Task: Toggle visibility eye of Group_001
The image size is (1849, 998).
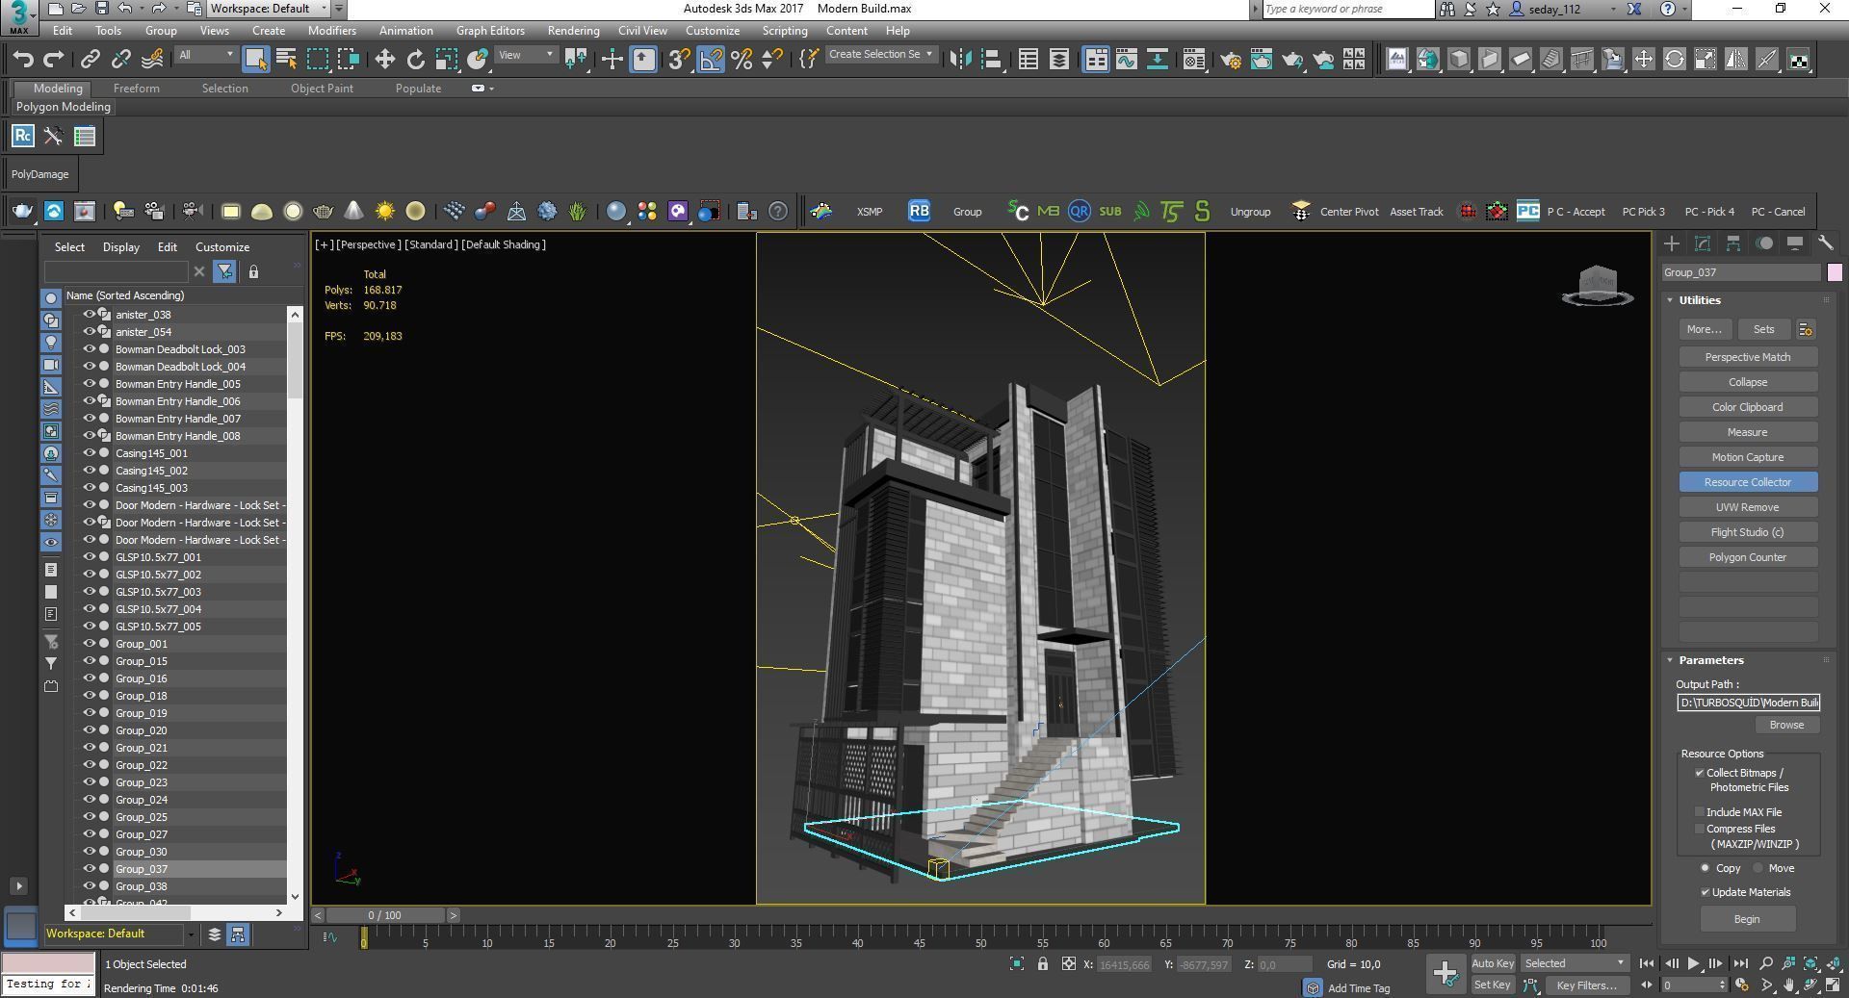Action: click(90, 643)
